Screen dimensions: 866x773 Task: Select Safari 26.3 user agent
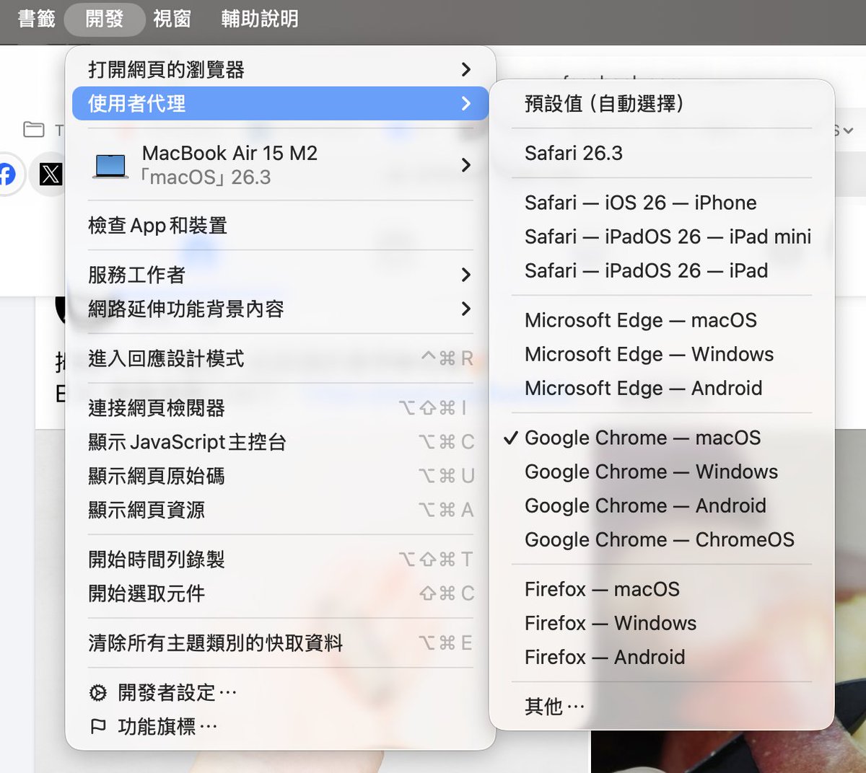[x=661, y=153]
